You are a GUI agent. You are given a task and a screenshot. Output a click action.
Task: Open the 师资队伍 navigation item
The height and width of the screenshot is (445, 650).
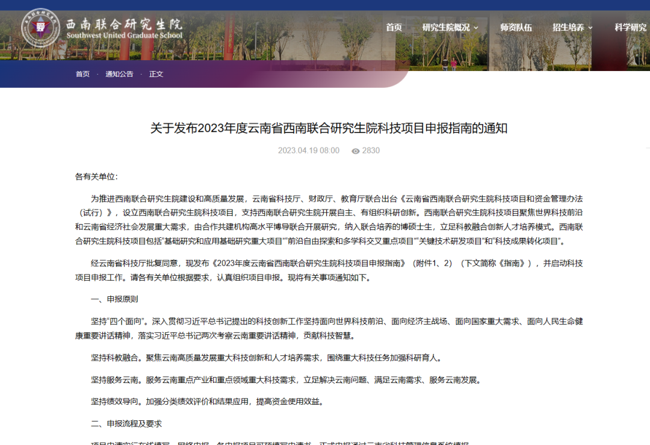point(516,28)
